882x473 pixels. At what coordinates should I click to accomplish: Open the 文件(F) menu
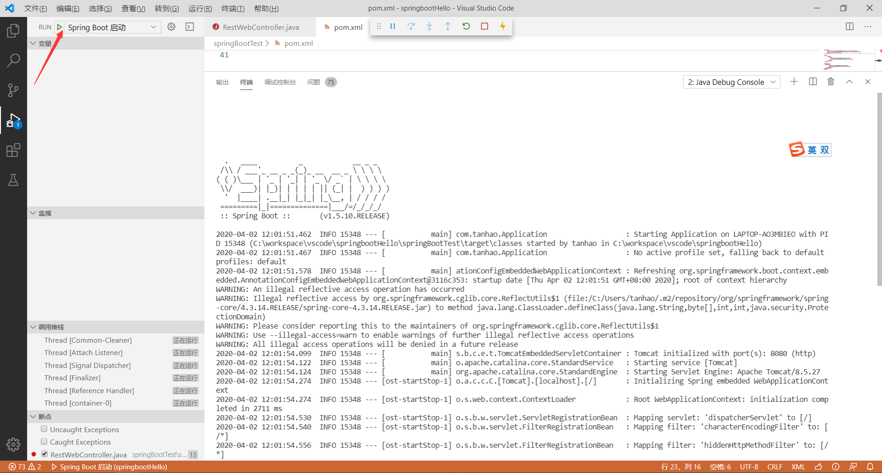[x=35, y=8]
